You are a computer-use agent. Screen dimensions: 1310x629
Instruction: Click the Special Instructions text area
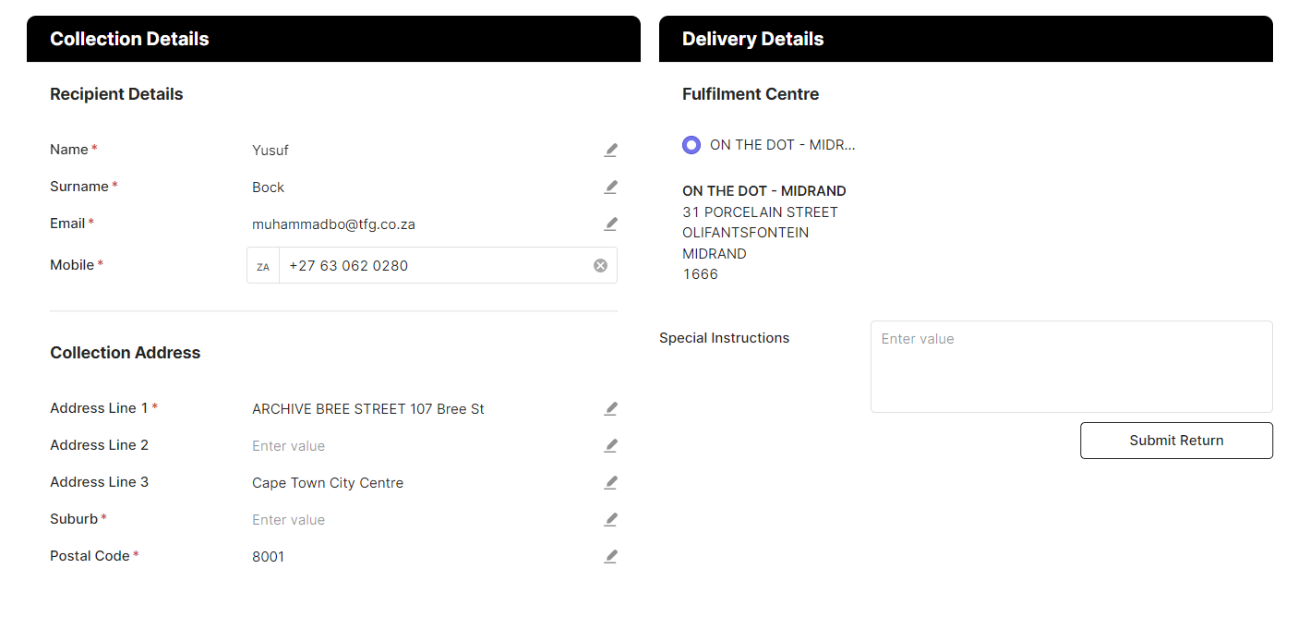1071,366
